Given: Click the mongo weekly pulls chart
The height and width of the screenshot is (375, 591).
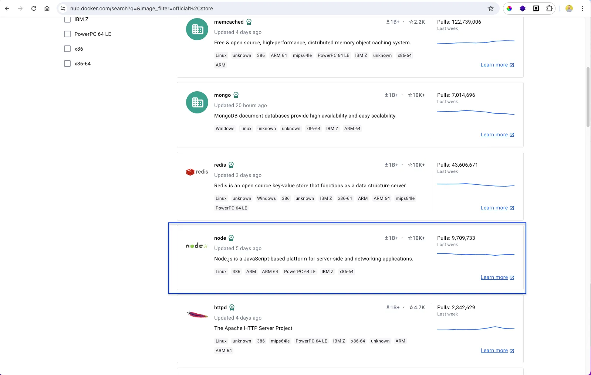Looking at the screenshot, I should coord(476,112).
